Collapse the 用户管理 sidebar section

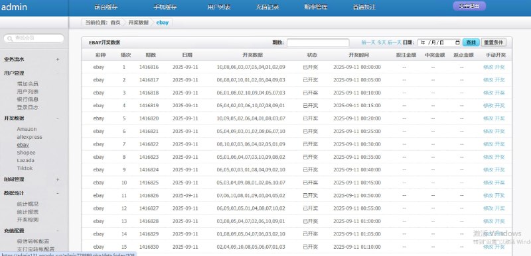pos(58,73)
